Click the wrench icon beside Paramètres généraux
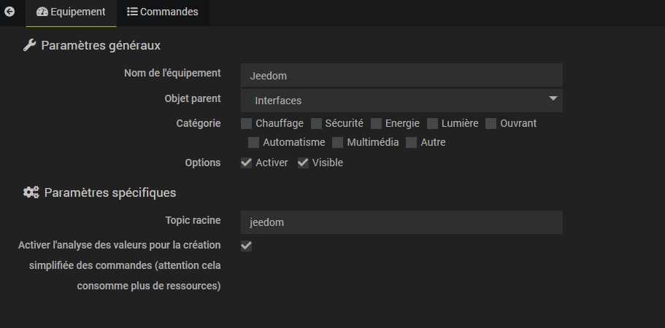The image size is (665, 328). 29,45
